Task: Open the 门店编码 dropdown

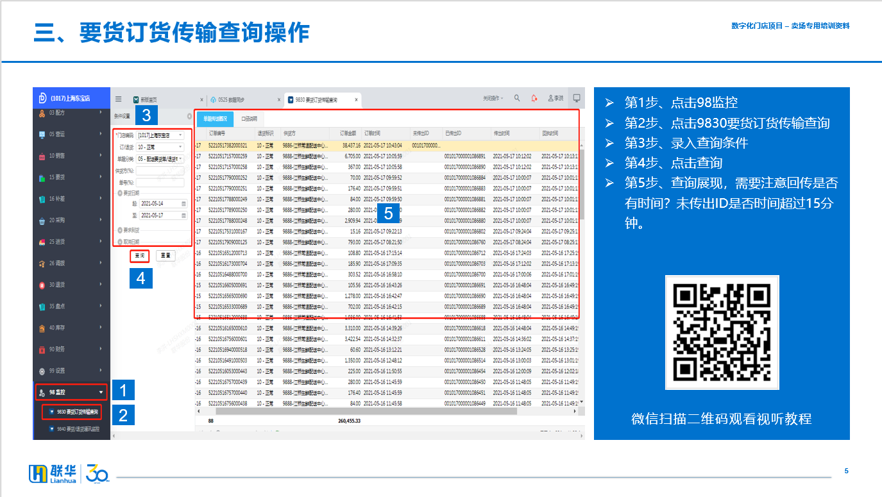Action: click(160, 135)
